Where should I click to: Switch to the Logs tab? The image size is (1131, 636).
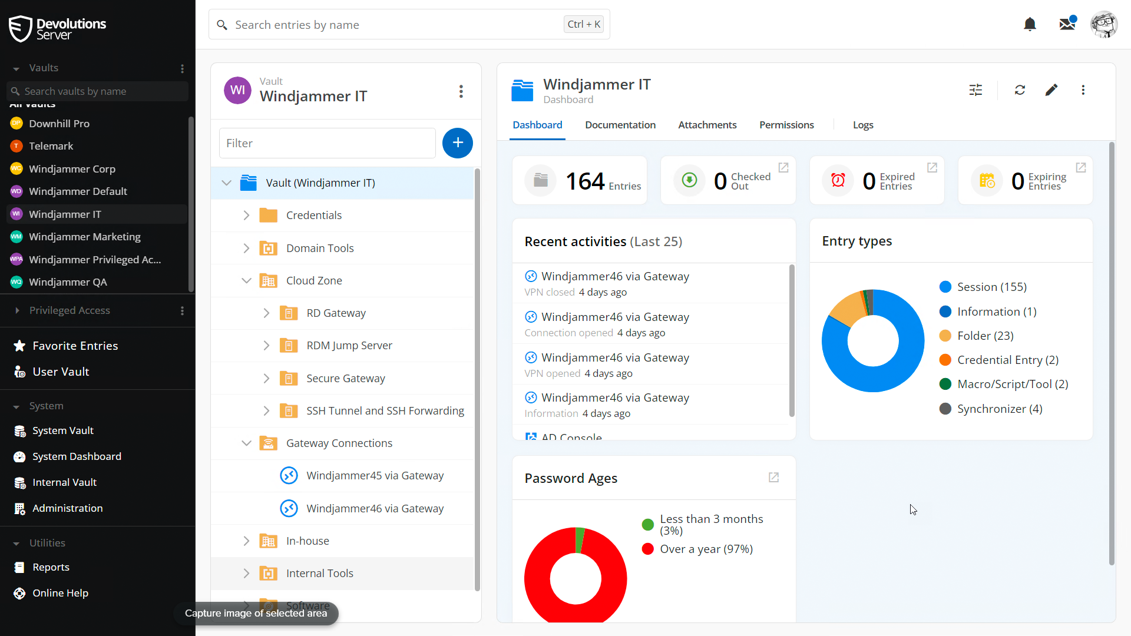point(864,125)
